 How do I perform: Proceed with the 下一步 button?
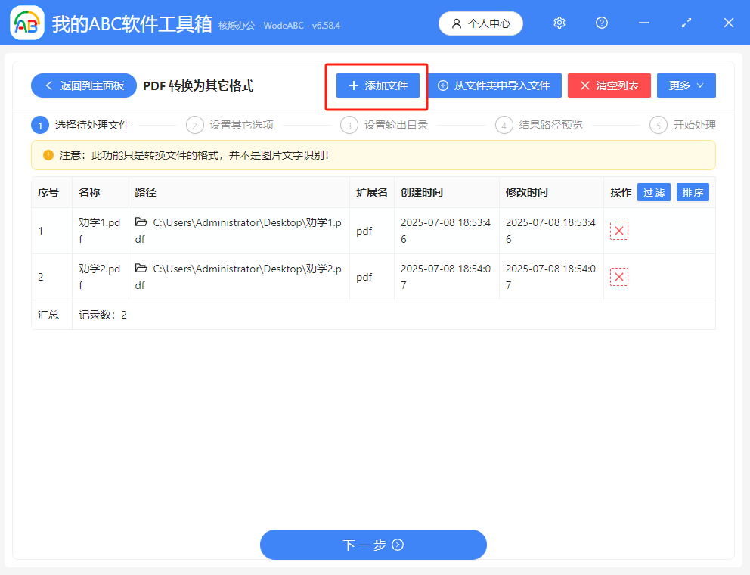click(373, 545)
